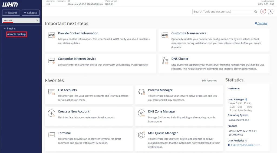277x153 pixels.
Task: Click the DNS Cluster icon
Action: point(165,61)
